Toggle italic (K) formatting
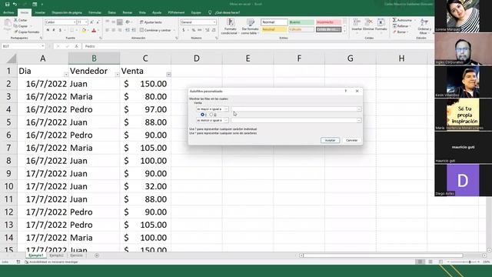Viewport: 492px width, 277px height. [x=54, y=30]
